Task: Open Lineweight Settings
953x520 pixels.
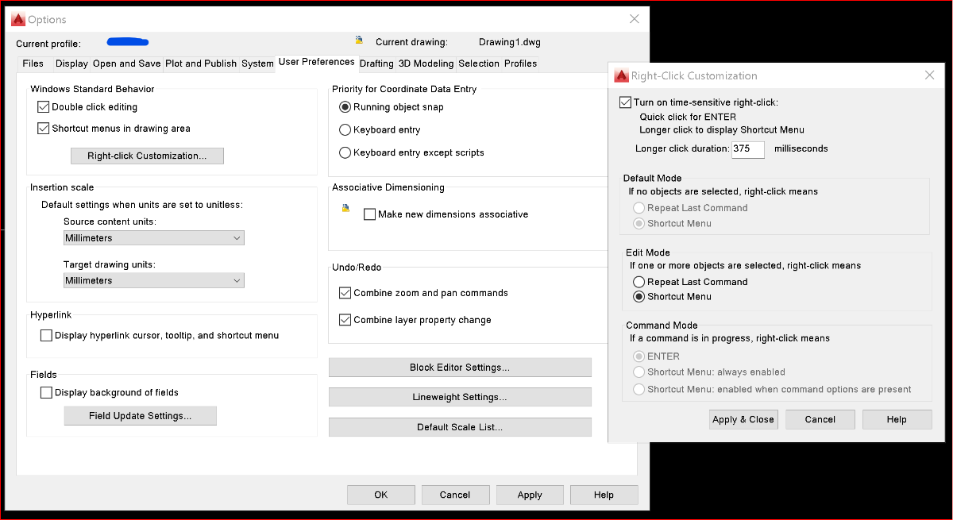Action: 460,397
